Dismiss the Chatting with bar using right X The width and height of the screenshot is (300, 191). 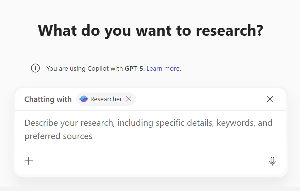click(270, 99)
